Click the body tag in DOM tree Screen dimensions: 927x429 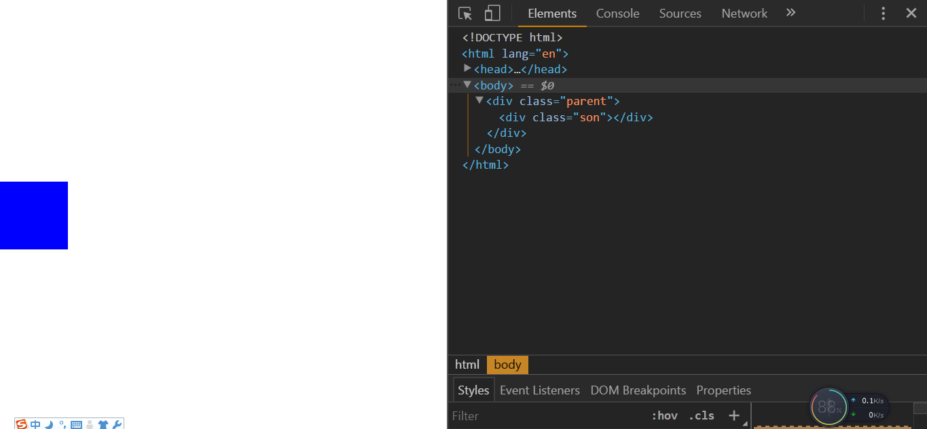pyautogui.click(x=494, y=85)
